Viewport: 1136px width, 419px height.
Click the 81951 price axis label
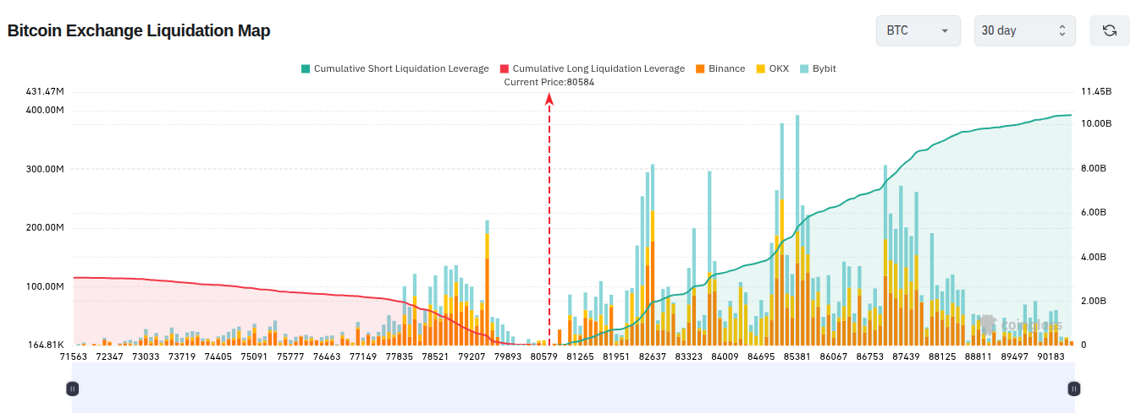[616, 357]
